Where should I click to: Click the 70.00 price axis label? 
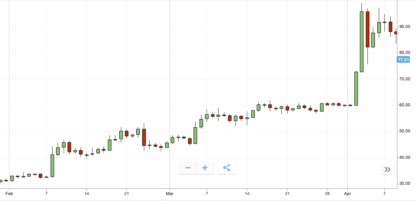[x=405, y=79]
